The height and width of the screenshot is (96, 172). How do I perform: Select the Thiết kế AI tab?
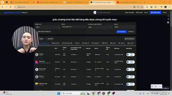[105, 43]
